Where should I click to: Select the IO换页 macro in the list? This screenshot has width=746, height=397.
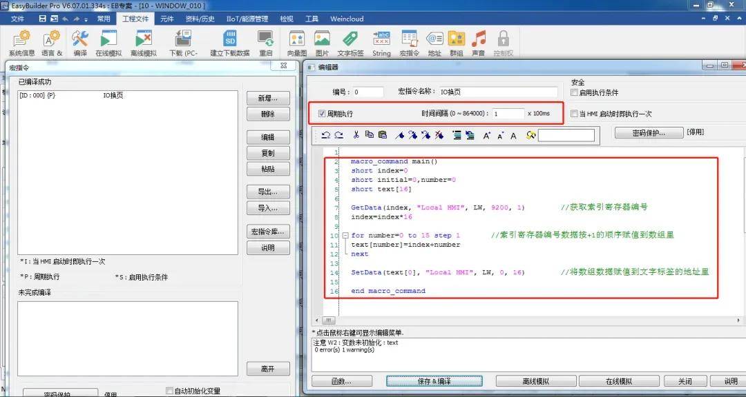point(113,96)
